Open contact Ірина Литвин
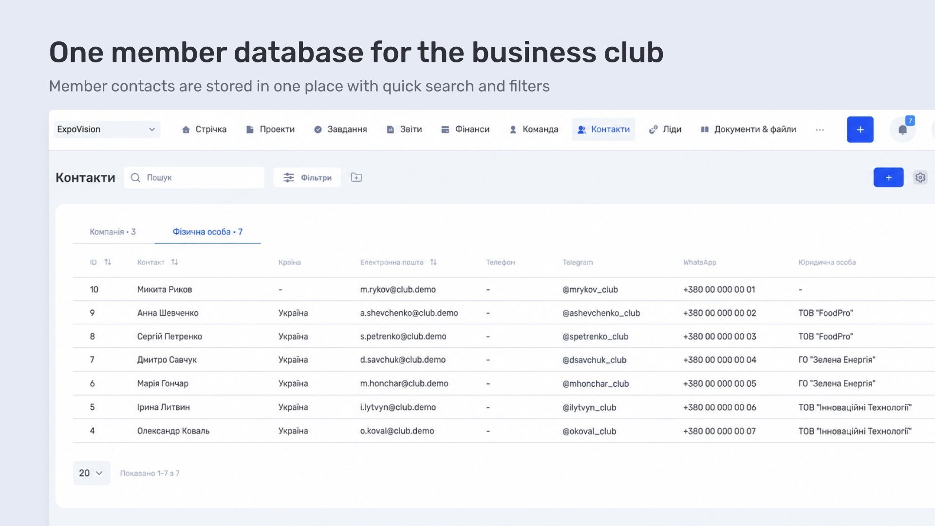This screenshot has height=526, width=935. [164, 407]
